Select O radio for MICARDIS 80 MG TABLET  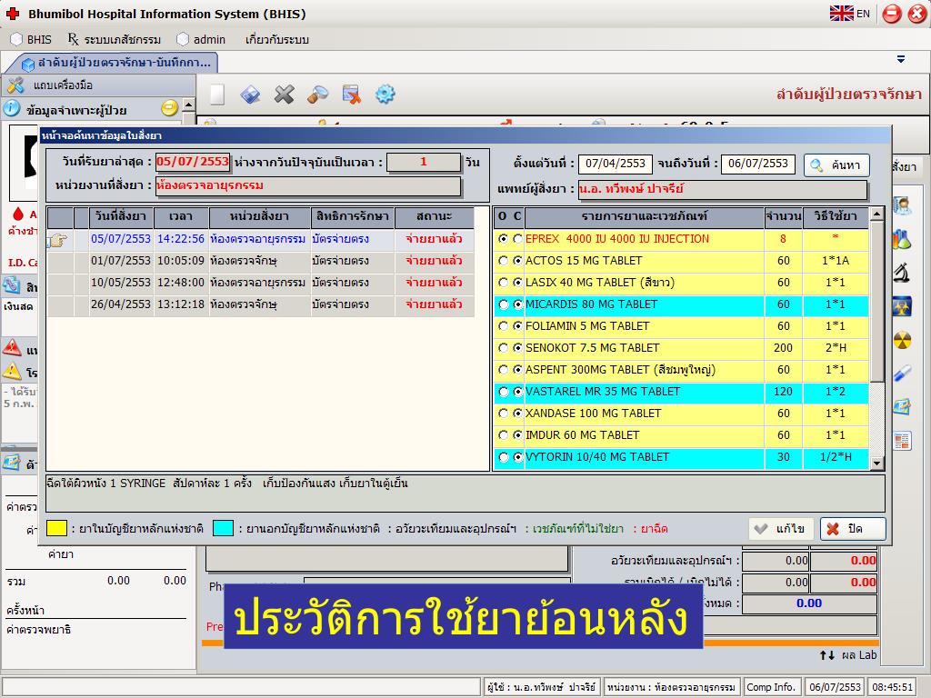[x=504, y=304]
